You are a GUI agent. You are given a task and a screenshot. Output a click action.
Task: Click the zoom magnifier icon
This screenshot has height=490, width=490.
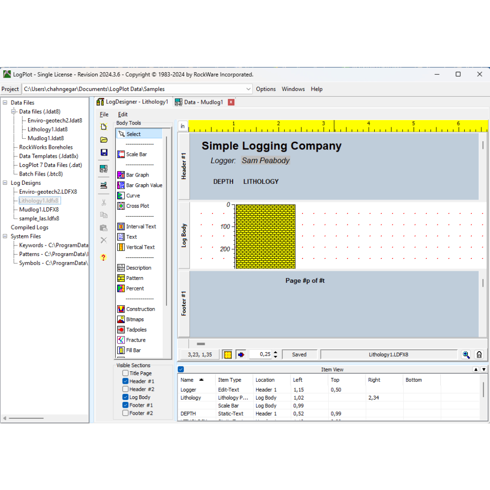pyautogui.click(x=466, y=355)
